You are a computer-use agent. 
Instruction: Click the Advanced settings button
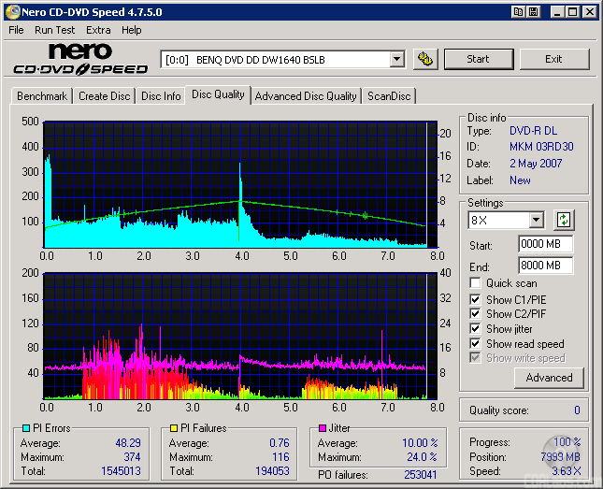549,378
